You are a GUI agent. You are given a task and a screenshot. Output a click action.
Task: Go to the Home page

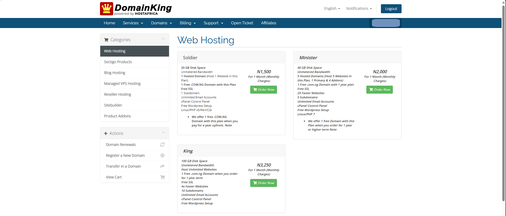pyautogui.click(x=110, y=23)
